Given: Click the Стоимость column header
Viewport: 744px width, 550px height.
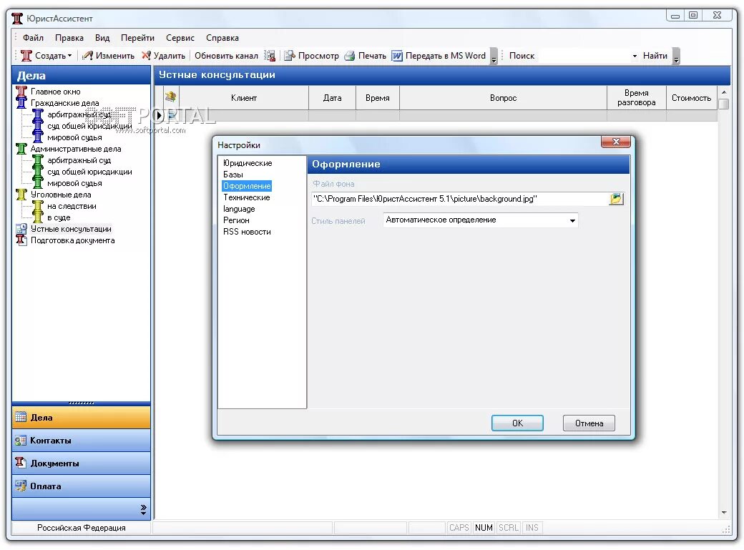Looking at the screenshot, I should tap(691, 98).
